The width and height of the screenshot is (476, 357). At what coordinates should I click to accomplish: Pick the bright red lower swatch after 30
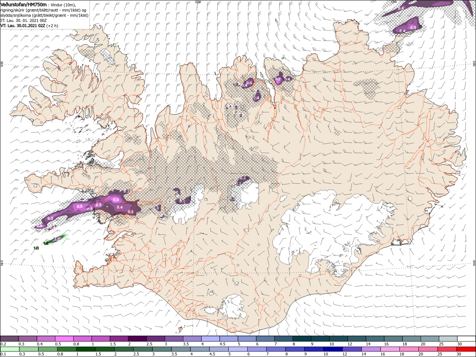(x=466, y=349)
